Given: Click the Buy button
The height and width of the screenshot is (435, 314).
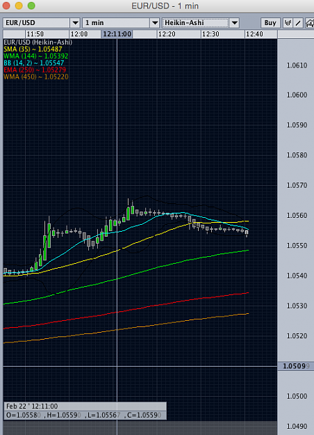Looking at the screenshot, I should [270, 23].
